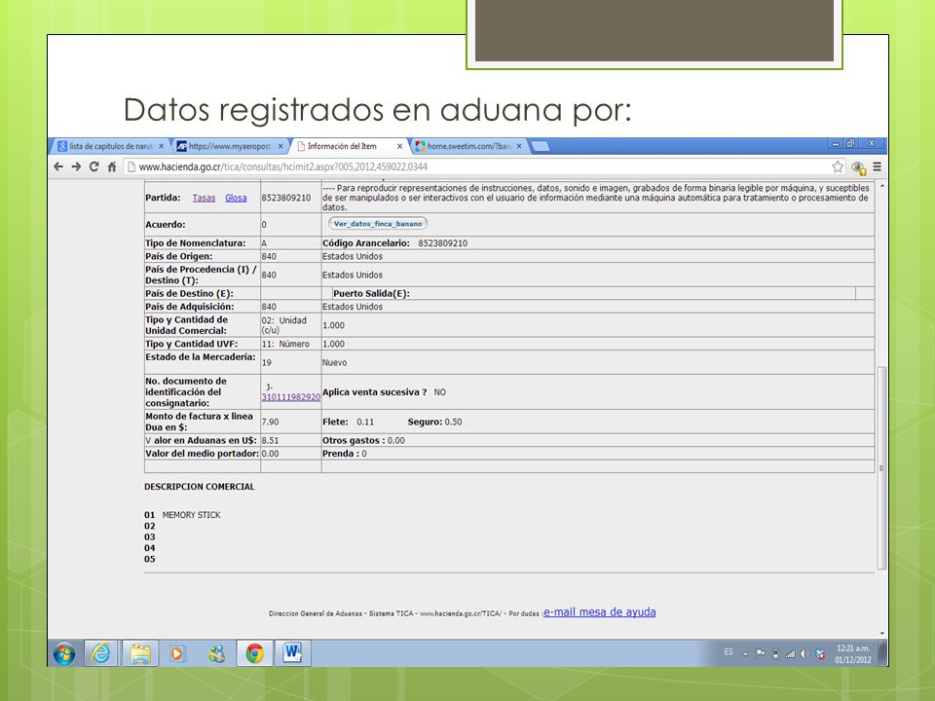935x701 pixels.
Task: Close the home.sweetim.com tab
Action: point(519,146)
